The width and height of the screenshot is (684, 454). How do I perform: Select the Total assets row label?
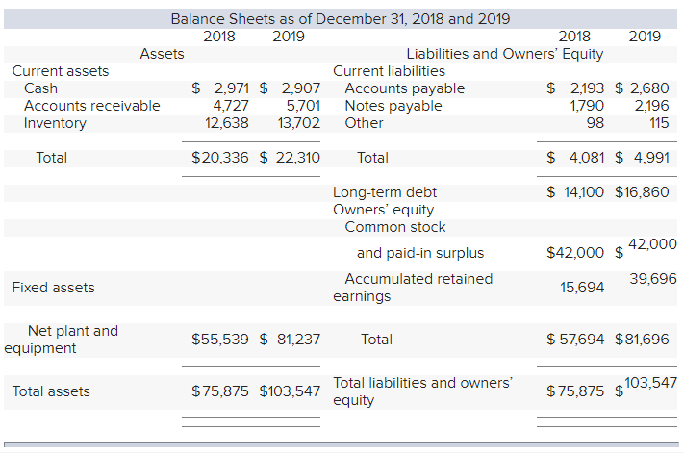[51, 391]
